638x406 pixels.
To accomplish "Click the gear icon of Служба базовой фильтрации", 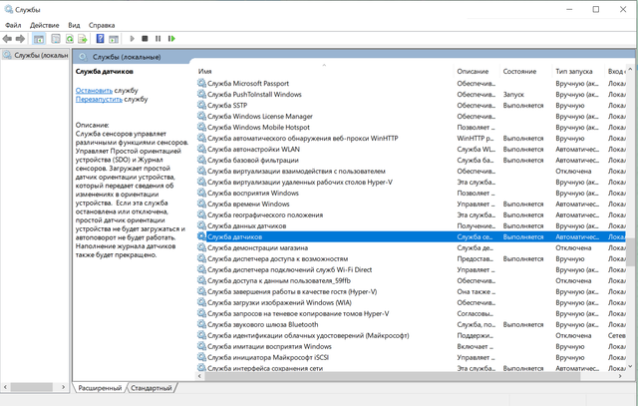I will 201,160.
